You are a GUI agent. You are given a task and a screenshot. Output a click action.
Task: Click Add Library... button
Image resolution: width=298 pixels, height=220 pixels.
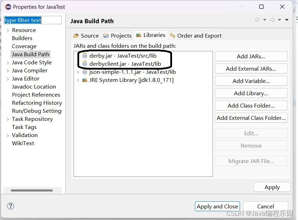point(251,93)
